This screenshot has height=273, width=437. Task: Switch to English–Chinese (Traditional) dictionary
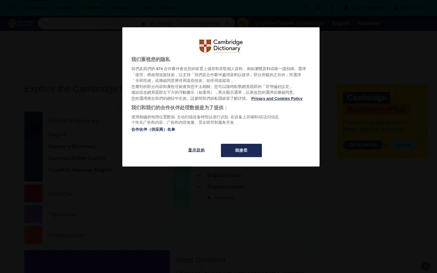click(x=290, y=23)
